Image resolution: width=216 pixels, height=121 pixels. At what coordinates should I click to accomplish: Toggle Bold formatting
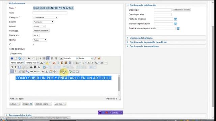(29, 58)
